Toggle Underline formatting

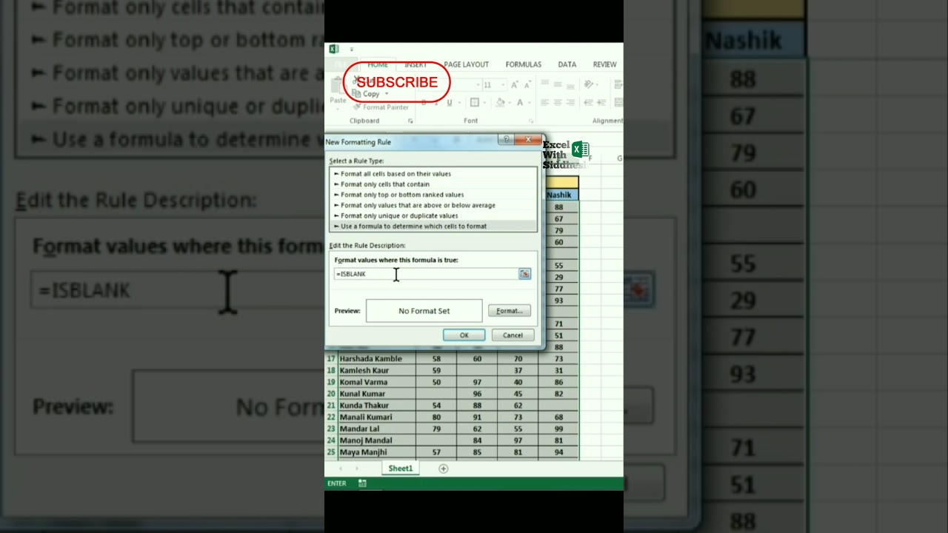tap(450, 102)
